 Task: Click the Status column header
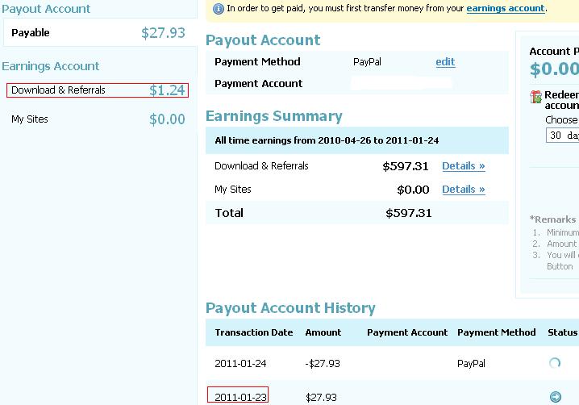562,332
